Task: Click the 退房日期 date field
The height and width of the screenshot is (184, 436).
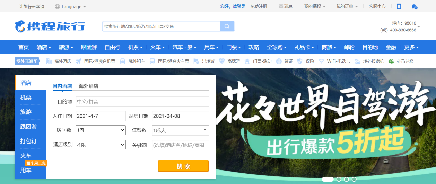Action: pyautogui.click(x=180, y=116)
